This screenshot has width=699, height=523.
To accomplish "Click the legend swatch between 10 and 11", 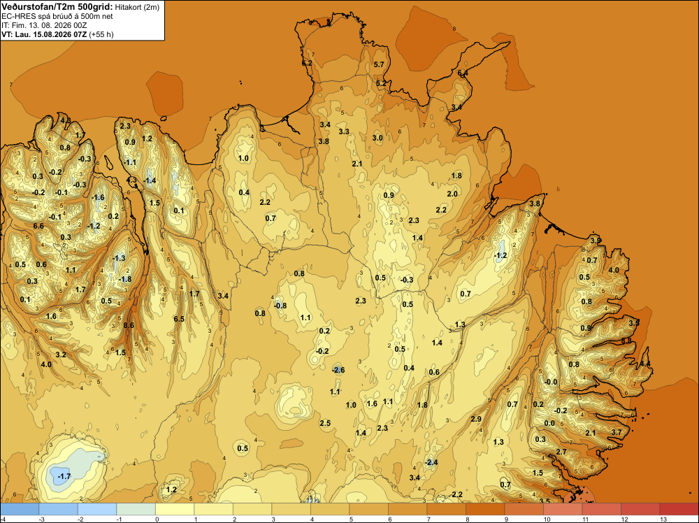I will pyautogui.click(x=563, y=509).
